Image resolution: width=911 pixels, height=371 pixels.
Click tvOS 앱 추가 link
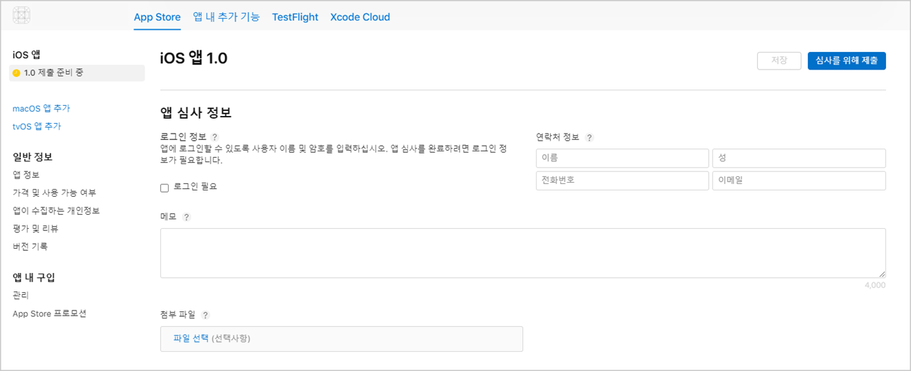[x=37, y=127]
